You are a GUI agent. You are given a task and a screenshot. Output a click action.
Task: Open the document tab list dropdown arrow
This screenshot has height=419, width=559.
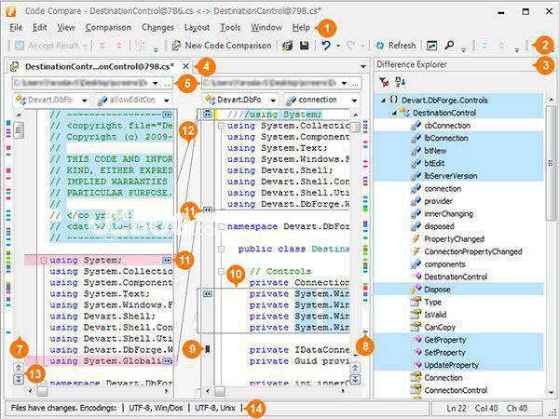click(x=363, y=67)
